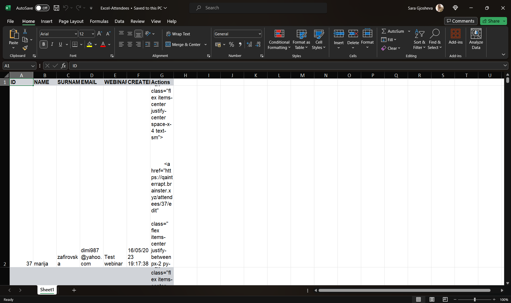This screenshot has width=511, height=303.
Task: Click the Save floppy disk icon
Action: tap(56, 8)
